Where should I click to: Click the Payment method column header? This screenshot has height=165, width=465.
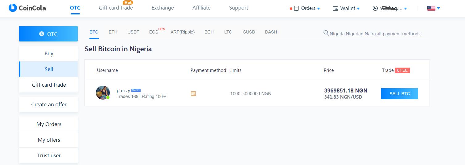pyautogui.click(x=208, y=70)
